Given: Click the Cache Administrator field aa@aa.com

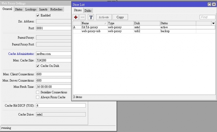Looking at the screenshot, I should coord(54,54).
